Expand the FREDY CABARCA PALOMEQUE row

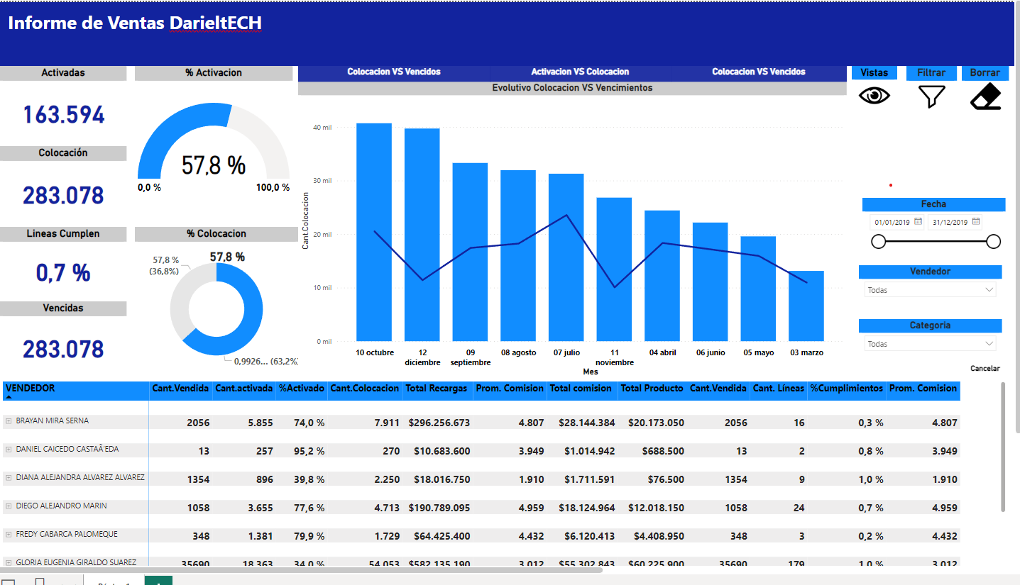[9, 535]
